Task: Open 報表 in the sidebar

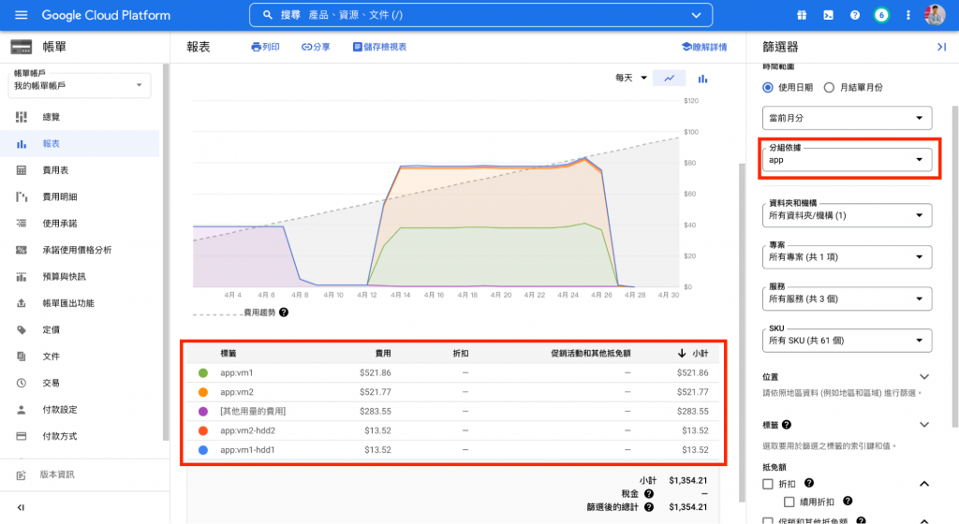Action: pos(80,143)
